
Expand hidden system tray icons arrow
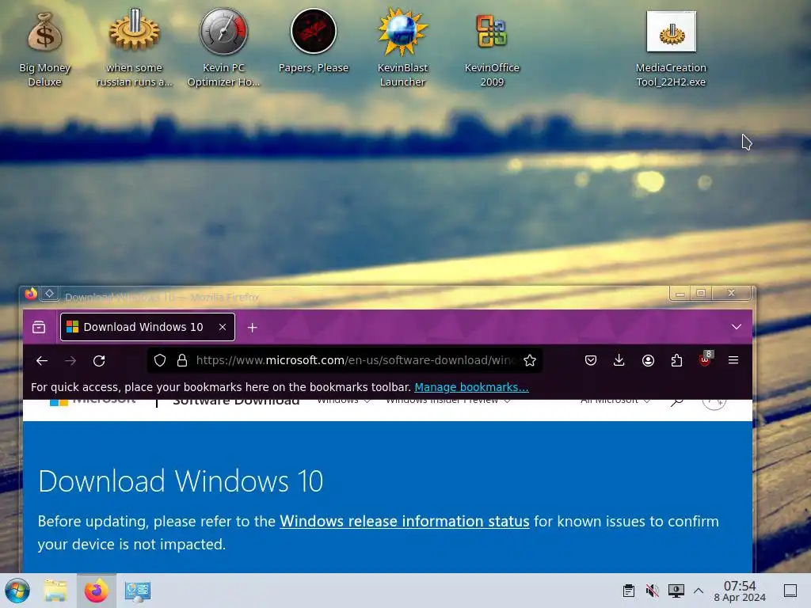click(x=699, y=591)
